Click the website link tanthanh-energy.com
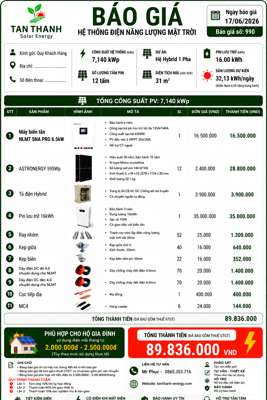 pyautogui.click(x=174, y=384)
